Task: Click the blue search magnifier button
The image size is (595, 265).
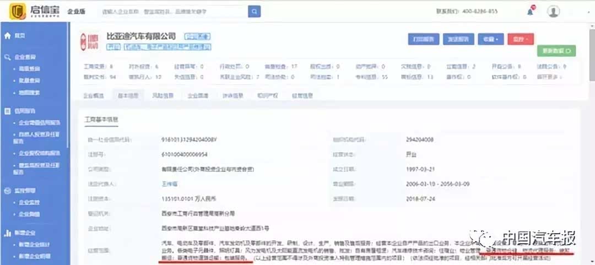Action: click(x=254, y=11)
